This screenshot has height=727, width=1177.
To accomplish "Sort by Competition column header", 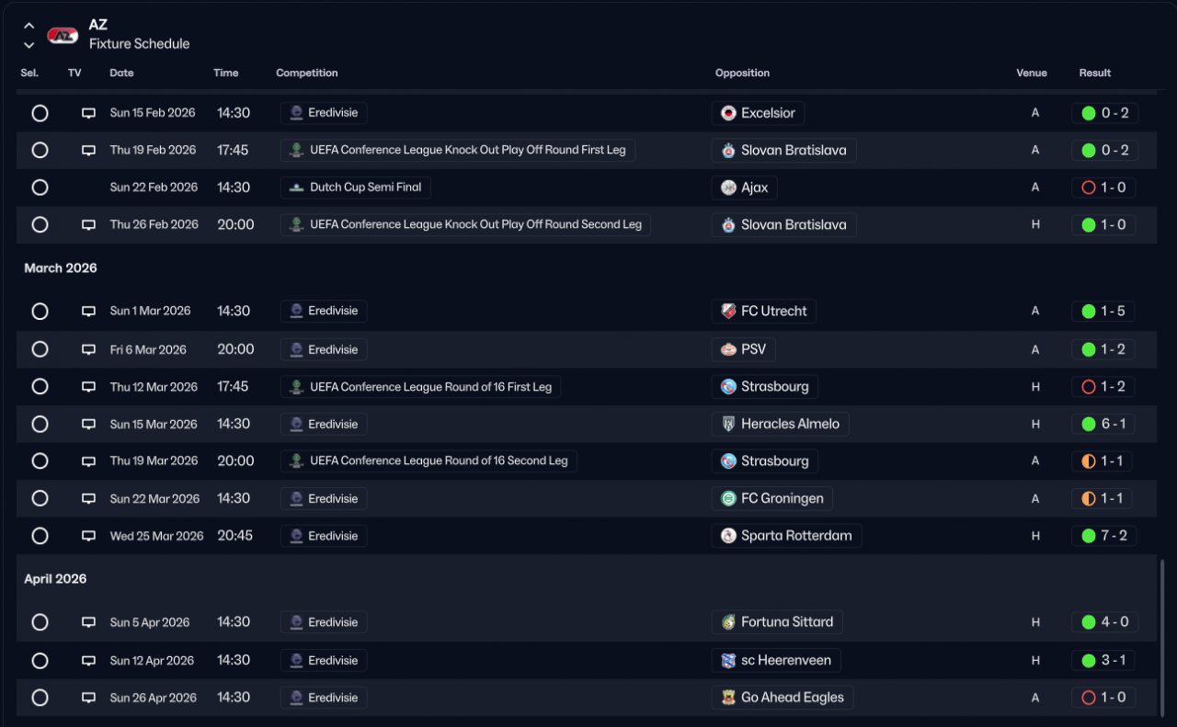I will pyautogui.click(x=306, y=73).
